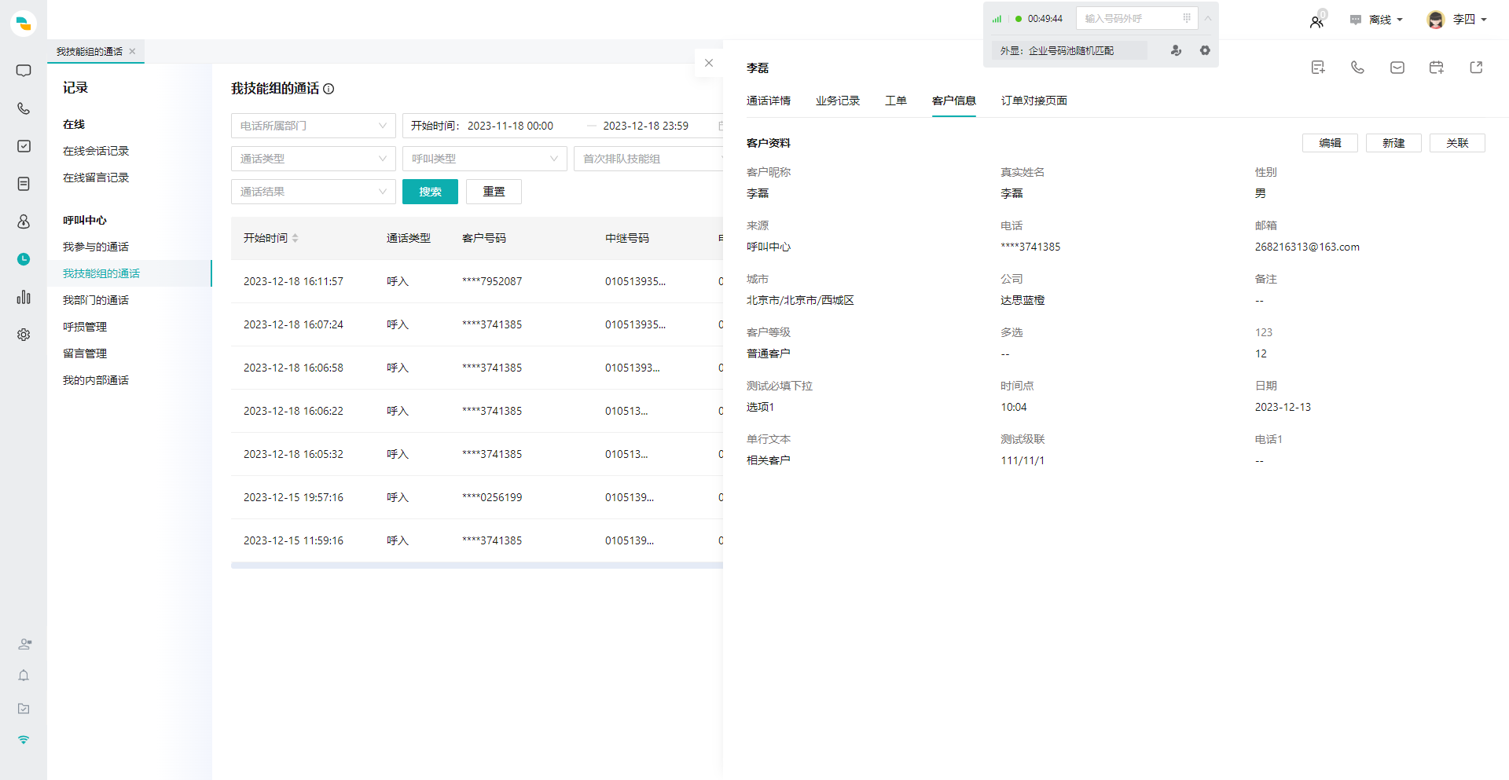1509x780 pixels.
Task: Click the call phone icon in customer panel
Action: coord(1357,68)
